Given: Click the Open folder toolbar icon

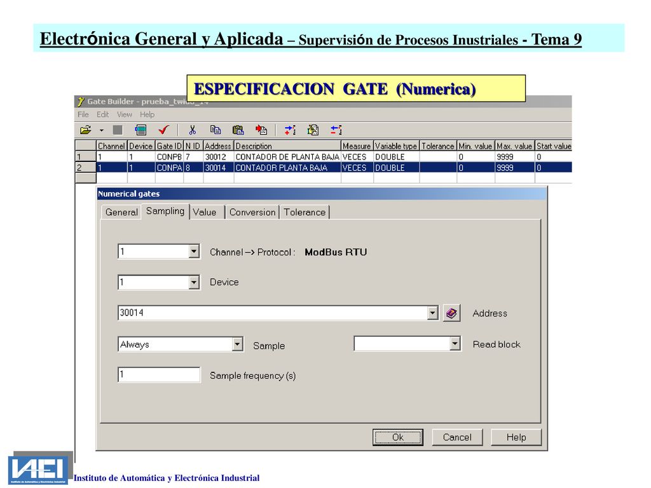Looking at the screenshot, I should point(86,130).
